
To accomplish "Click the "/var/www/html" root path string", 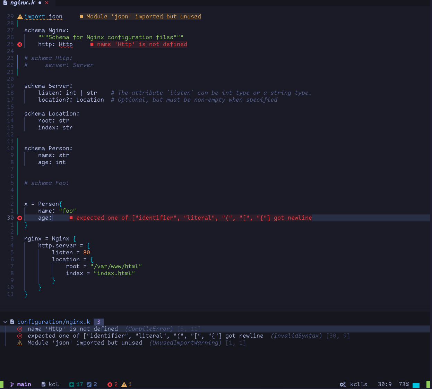I will point(116,267).
